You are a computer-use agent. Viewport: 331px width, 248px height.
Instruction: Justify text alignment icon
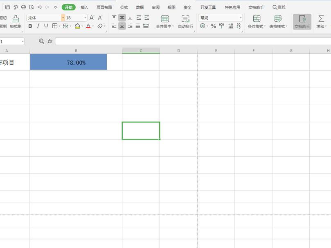(x=138, y=26)
